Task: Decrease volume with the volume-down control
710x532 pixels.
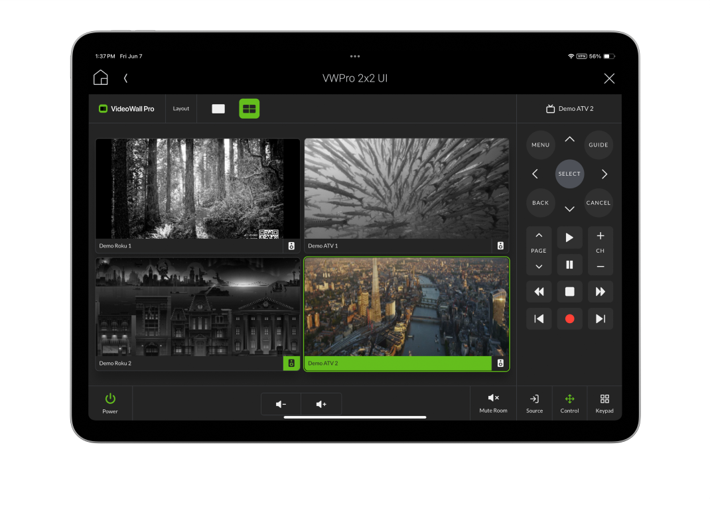Action: (x=280, y=403)
